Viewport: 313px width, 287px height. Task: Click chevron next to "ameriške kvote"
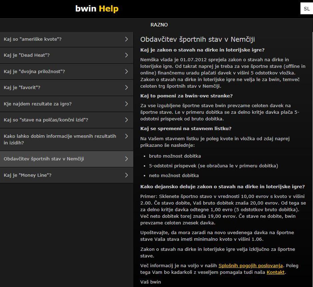[127, 39]
